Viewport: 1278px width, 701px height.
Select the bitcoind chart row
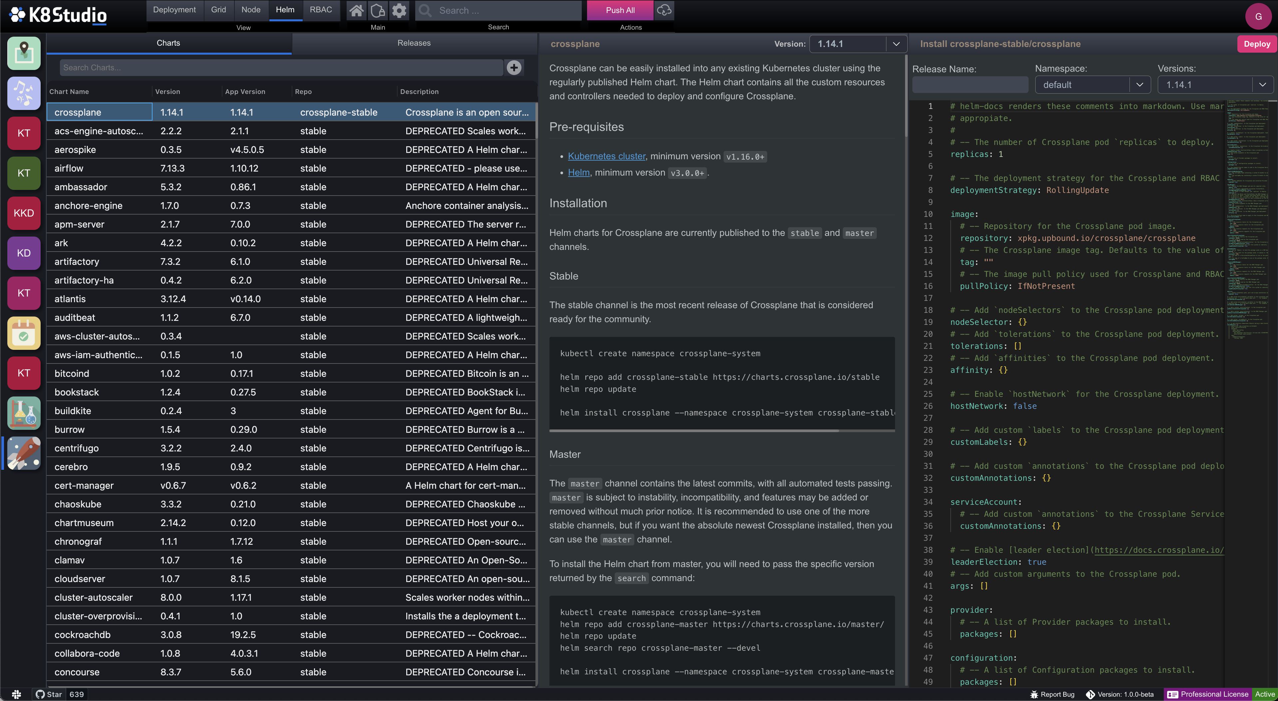[x=292, y=373]
